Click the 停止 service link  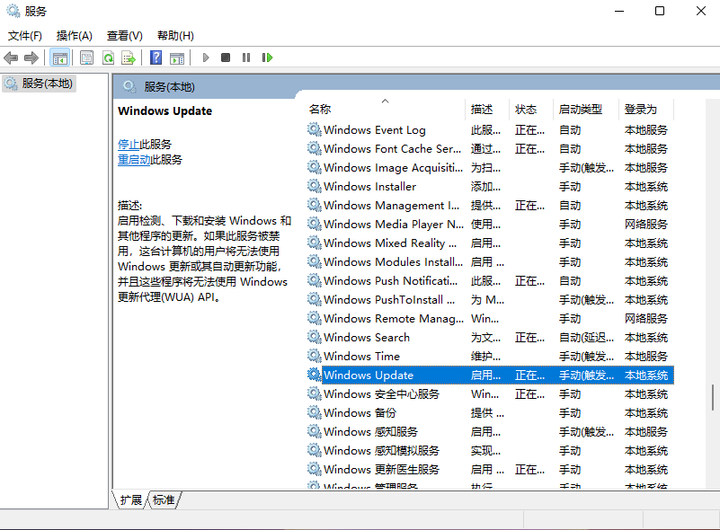click(129, 144)
